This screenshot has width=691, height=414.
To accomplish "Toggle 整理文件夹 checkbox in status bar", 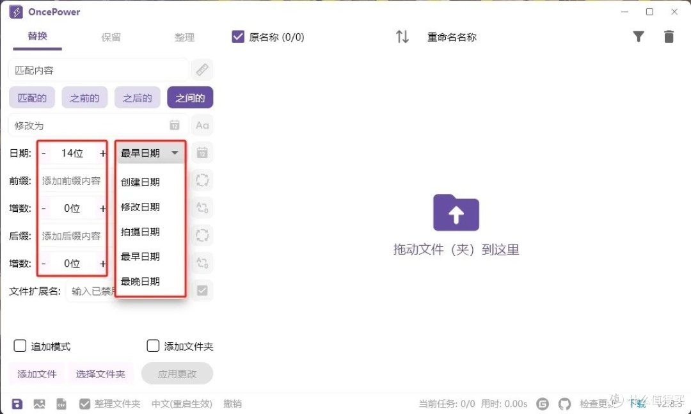I will tap(84, 403).
